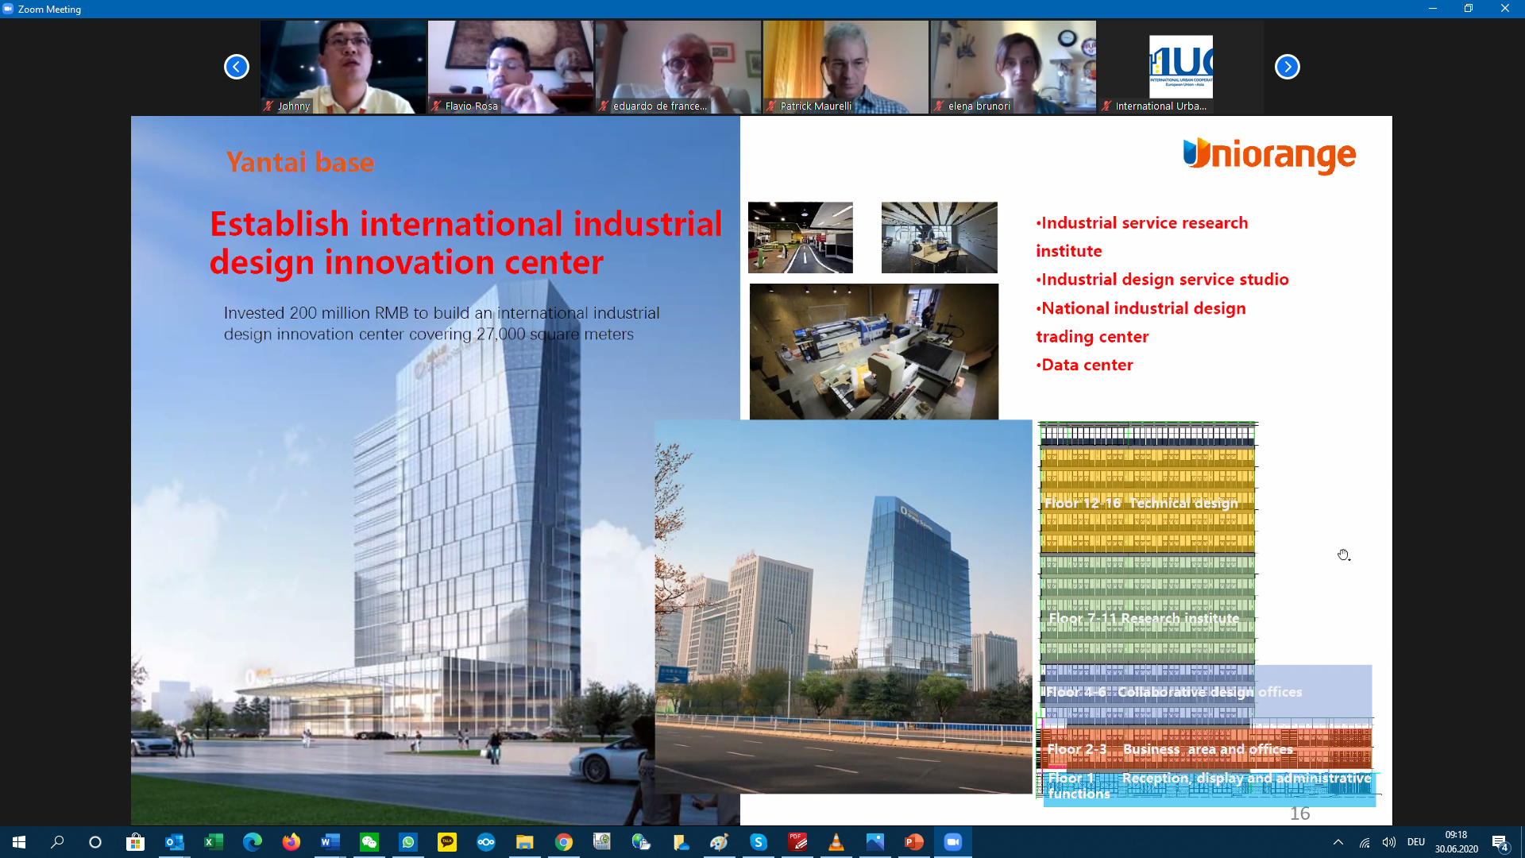Open Firefox browser from taskbar
The image size is (1525, 858).
tap(291, 842)
